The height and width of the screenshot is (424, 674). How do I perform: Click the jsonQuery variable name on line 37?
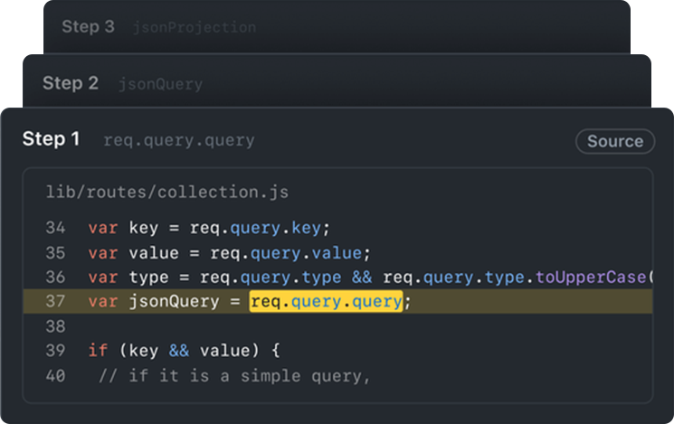174,302
